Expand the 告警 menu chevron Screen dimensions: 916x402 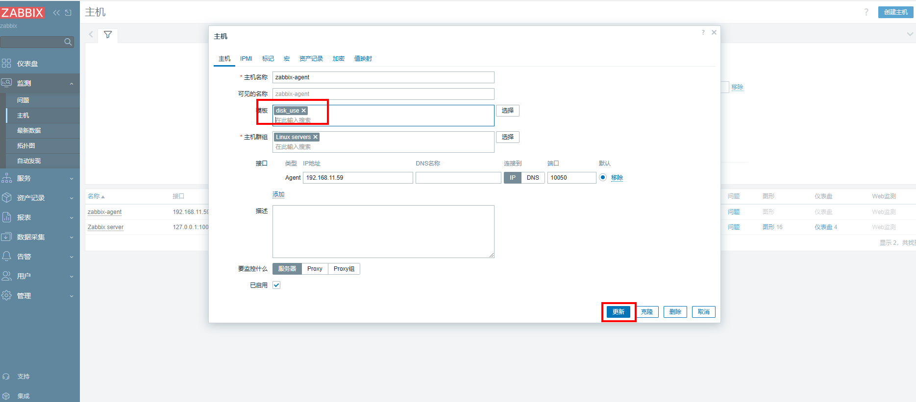point(72,257)
